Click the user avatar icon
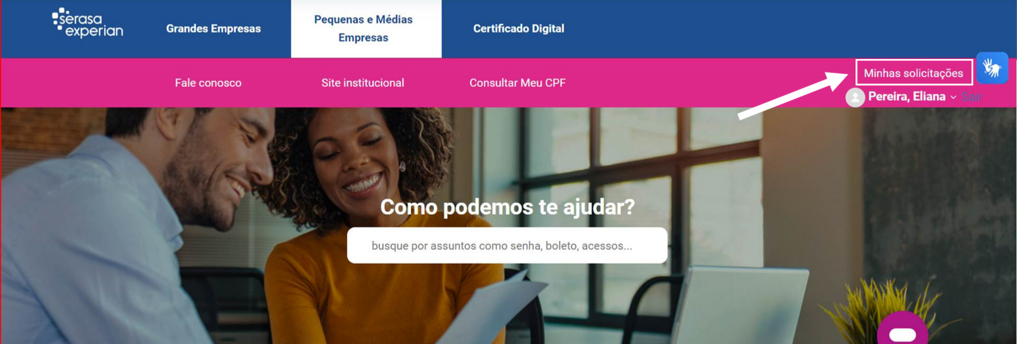The width and height of the screenshot is (1017, 344). [x=855, y=97]
